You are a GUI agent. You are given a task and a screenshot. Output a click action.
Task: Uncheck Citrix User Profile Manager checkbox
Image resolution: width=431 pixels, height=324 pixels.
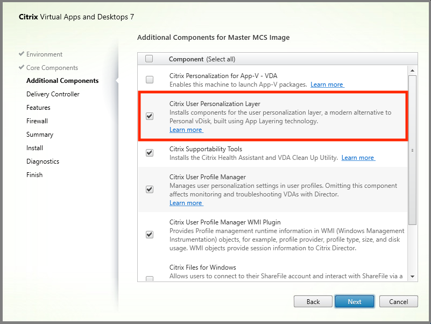click(150, 189)
